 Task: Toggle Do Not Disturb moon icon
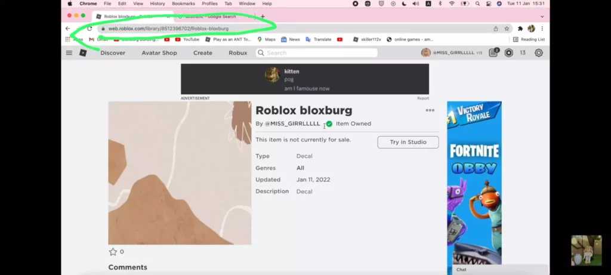tap(404, 4)
